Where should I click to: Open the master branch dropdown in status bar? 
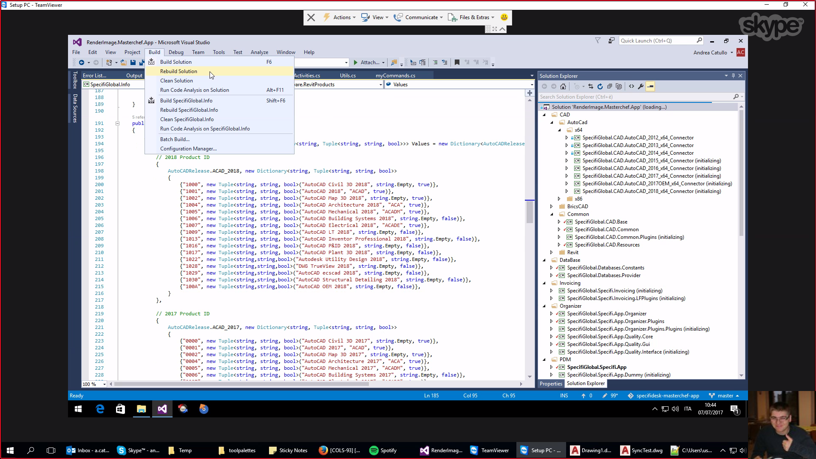coord(725,396)
